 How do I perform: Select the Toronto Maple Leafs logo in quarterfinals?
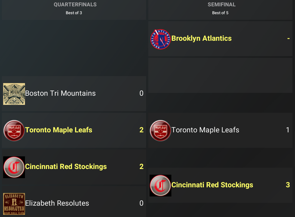[x=14, y=130]
